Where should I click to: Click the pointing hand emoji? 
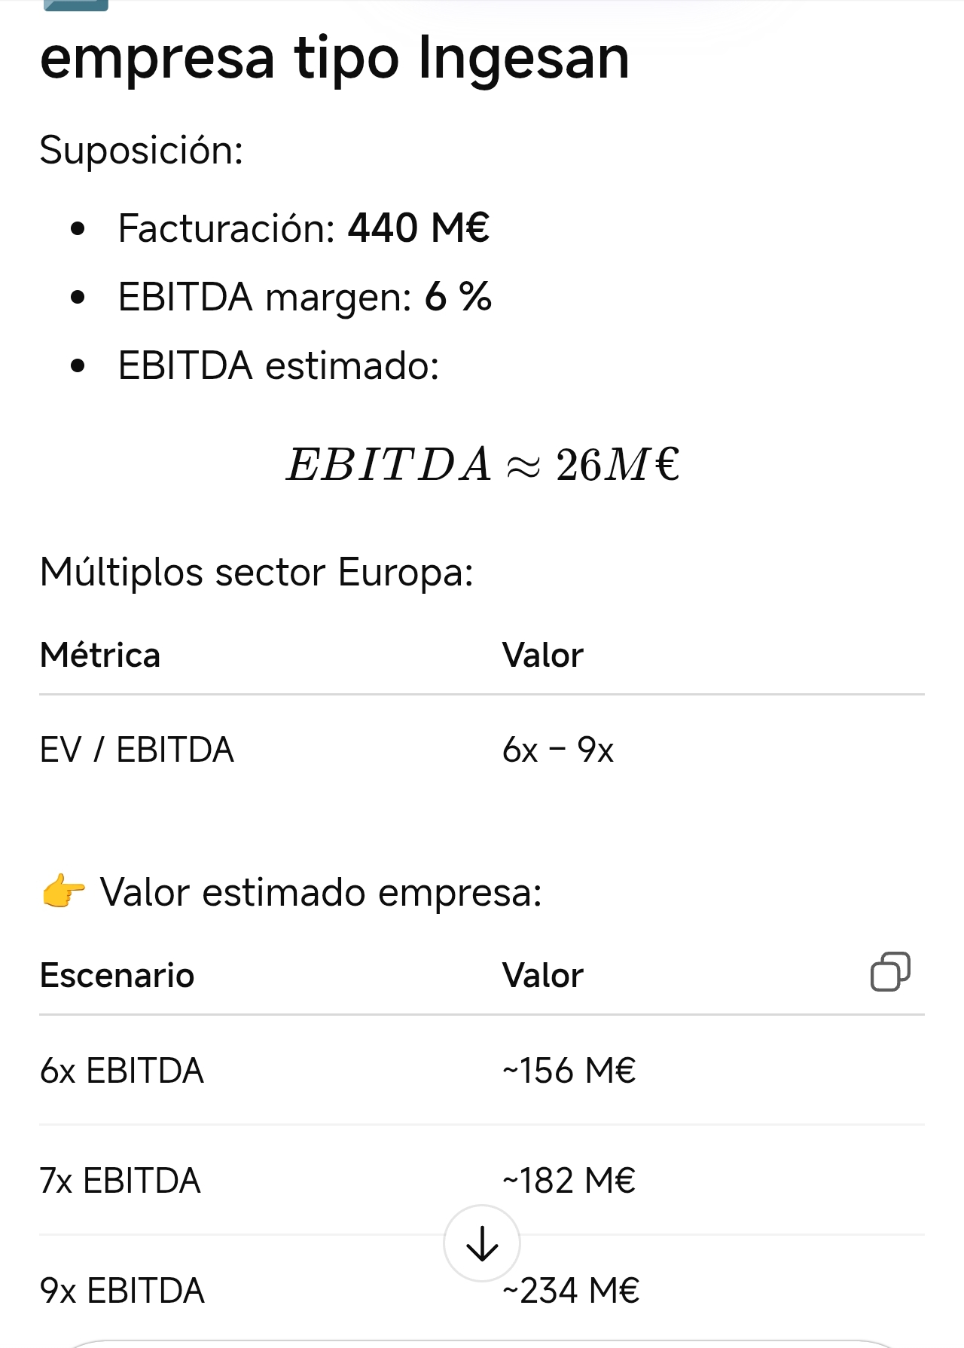point(63,892)
